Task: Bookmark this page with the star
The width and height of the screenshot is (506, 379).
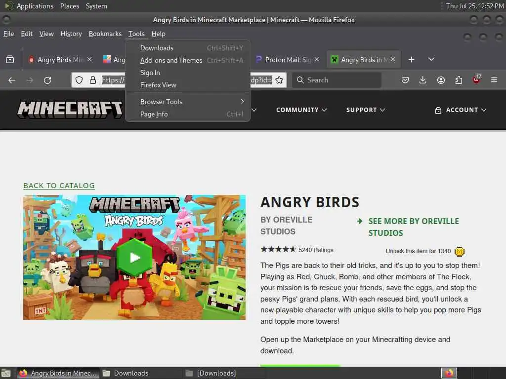Action: 280,80
